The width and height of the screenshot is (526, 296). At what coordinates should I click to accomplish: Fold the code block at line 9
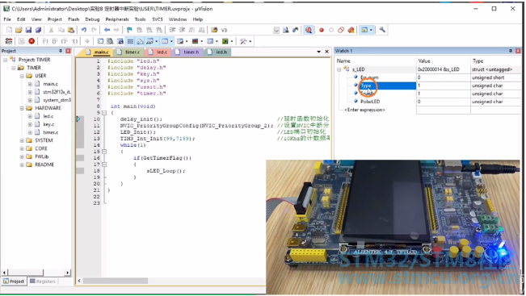point(104,113)
